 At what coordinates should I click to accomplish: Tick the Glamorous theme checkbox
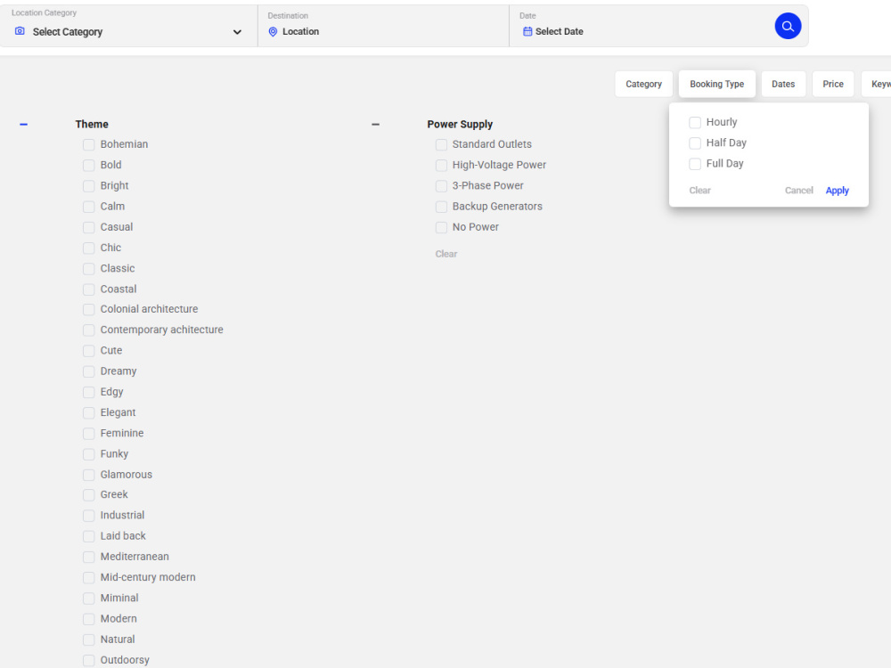point(88,475)
